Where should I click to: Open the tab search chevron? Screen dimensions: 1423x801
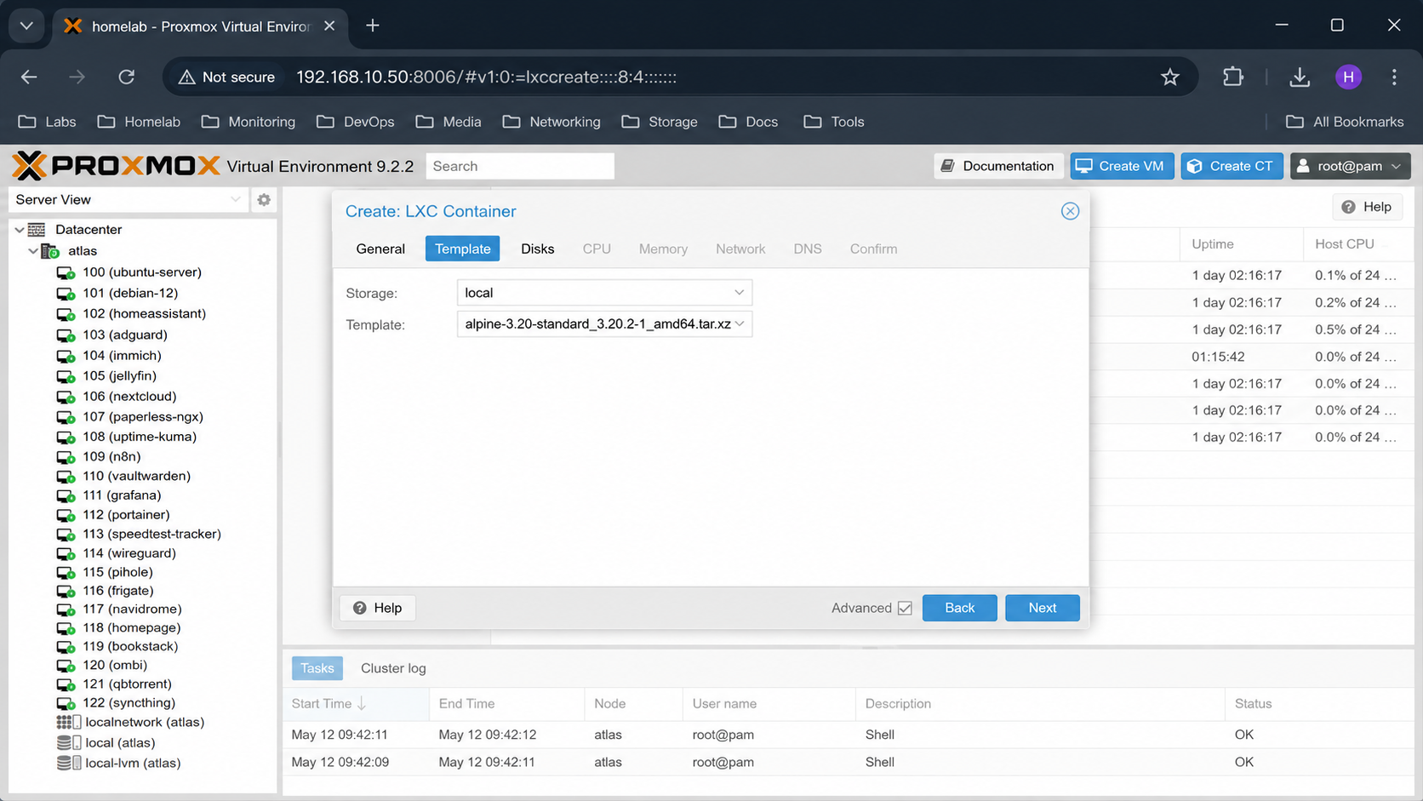(26, 26)
